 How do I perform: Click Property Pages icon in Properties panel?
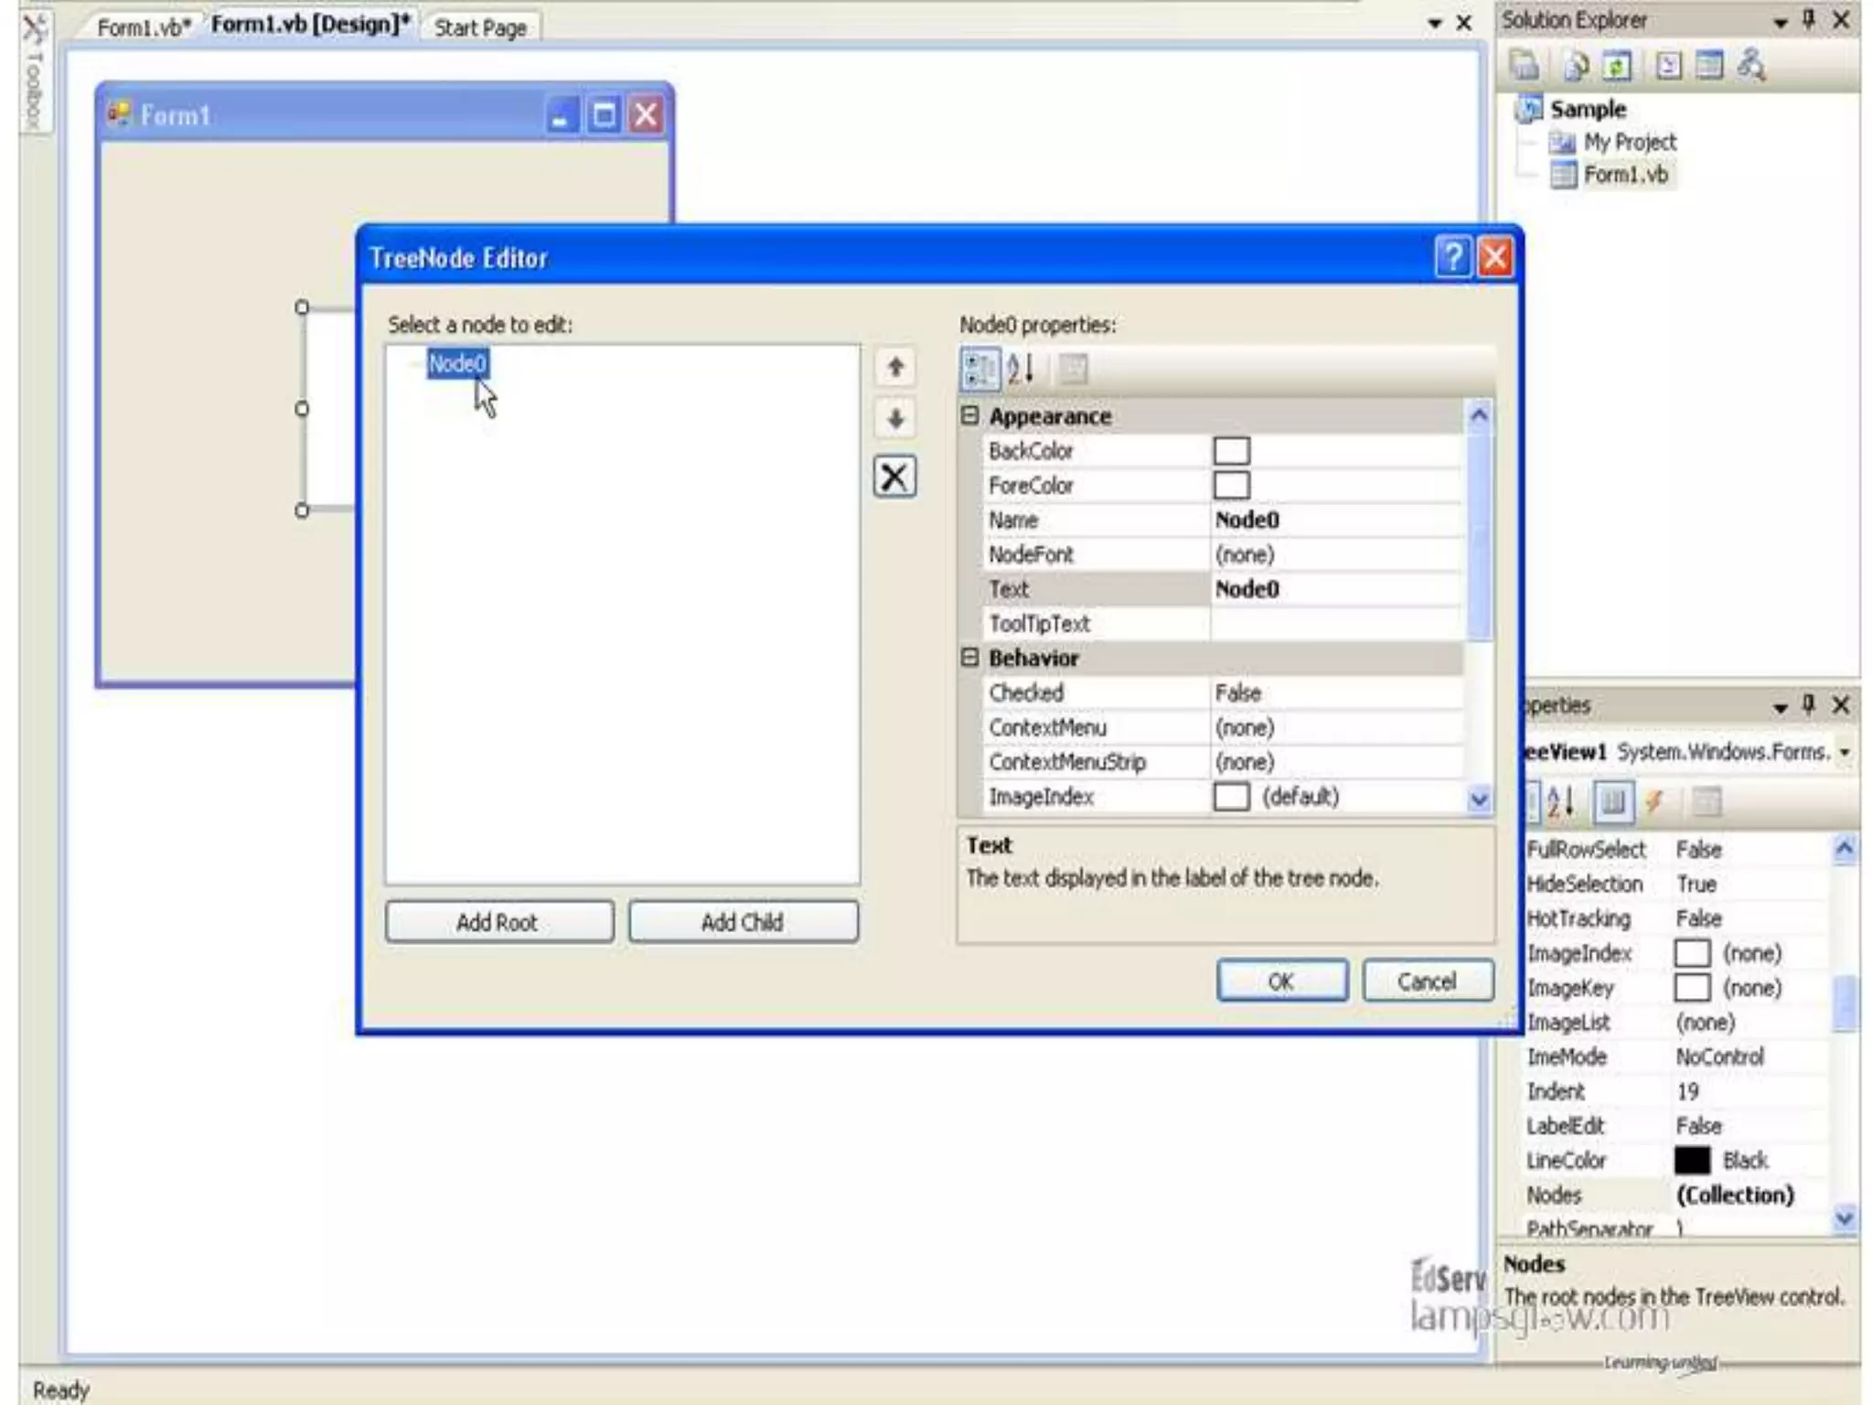coord(1706,802)
